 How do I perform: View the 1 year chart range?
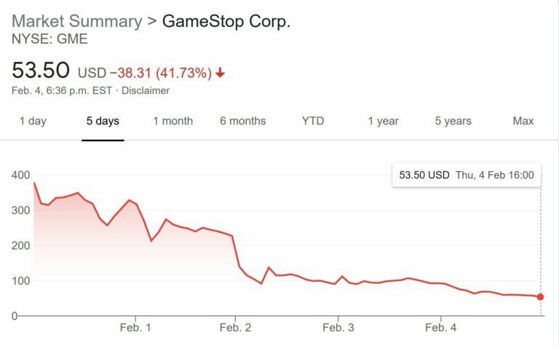383,121
